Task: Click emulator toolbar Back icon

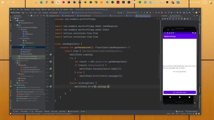Action: (176, 19)
